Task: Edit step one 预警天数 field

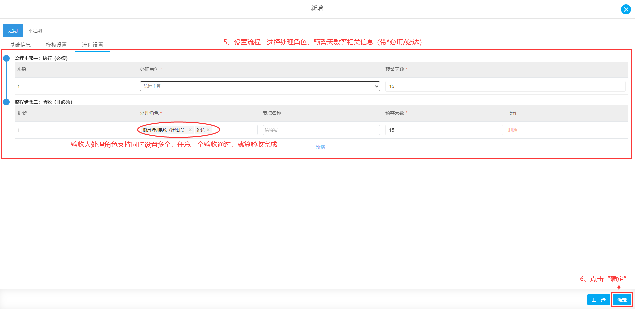Action: [x=505, y=86]
